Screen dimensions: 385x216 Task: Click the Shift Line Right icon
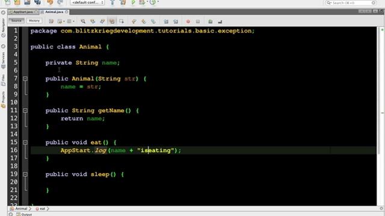tap(176, 22)
